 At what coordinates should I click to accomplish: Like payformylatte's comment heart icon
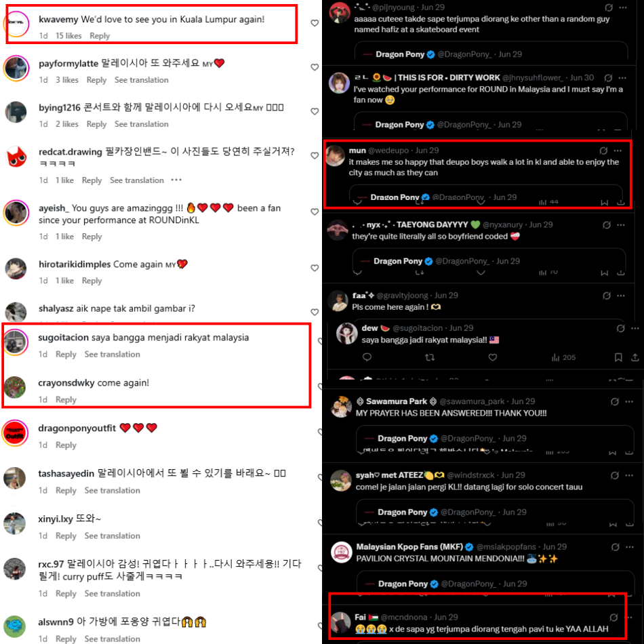coord(315,67)
